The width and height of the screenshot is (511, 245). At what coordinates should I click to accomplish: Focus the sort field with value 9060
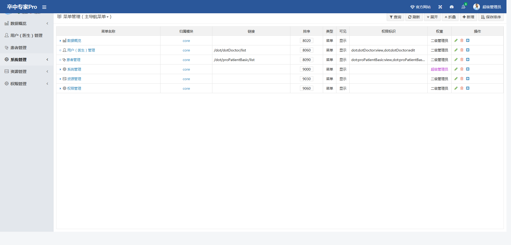[x=307, y=88]
